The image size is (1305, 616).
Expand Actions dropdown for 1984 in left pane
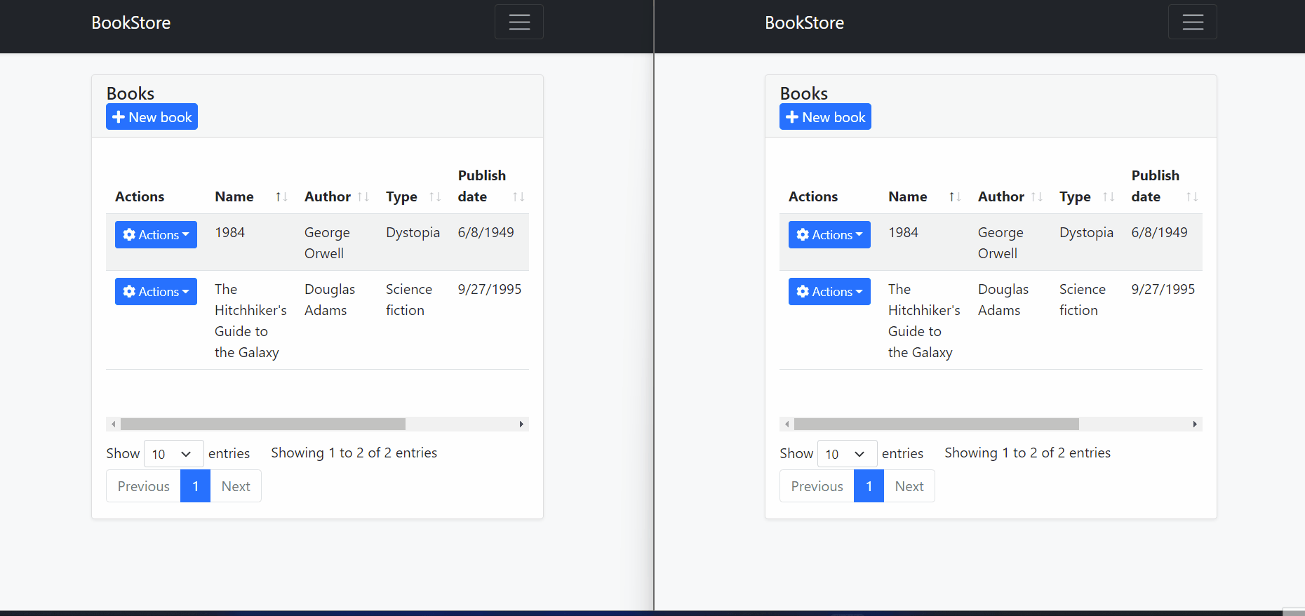coord(156,235)
